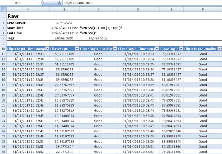Open the ElipseTag01_Quality filter dropdown
222x154 pixels.
point(115,49)
